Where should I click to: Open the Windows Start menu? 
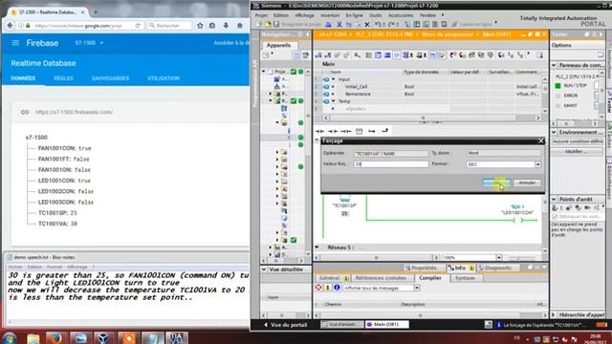9,337
